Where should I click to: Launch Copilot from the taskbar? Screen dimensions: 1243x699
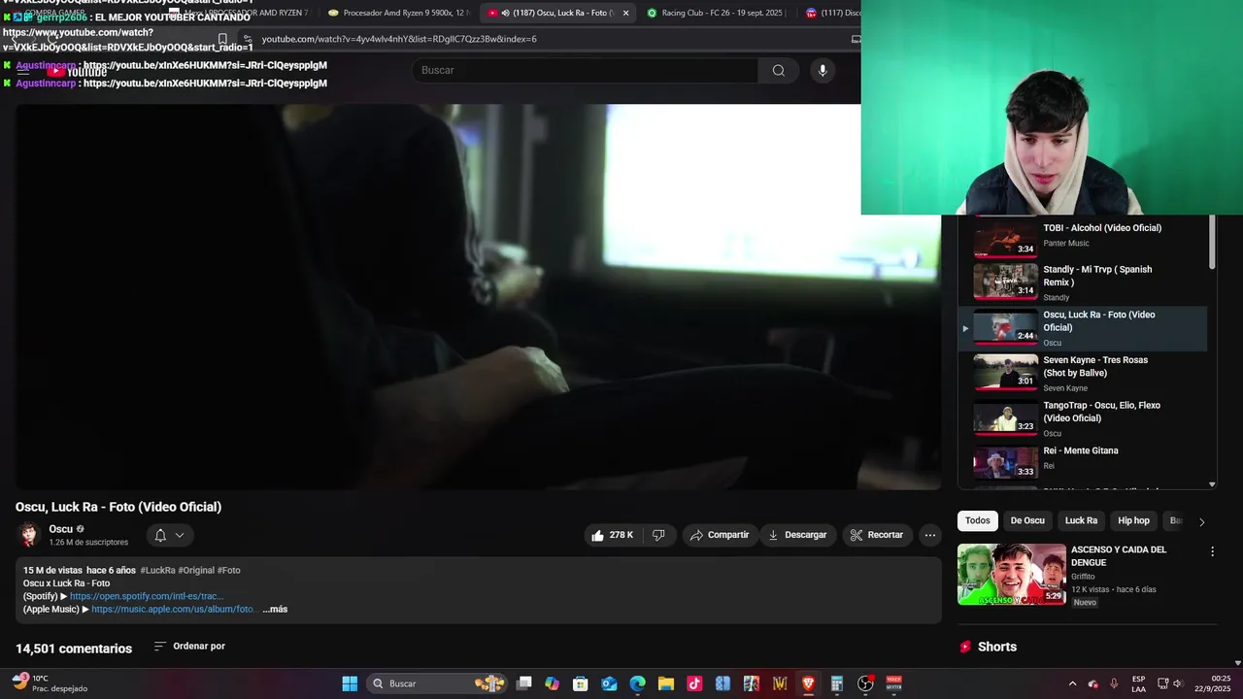553,683
